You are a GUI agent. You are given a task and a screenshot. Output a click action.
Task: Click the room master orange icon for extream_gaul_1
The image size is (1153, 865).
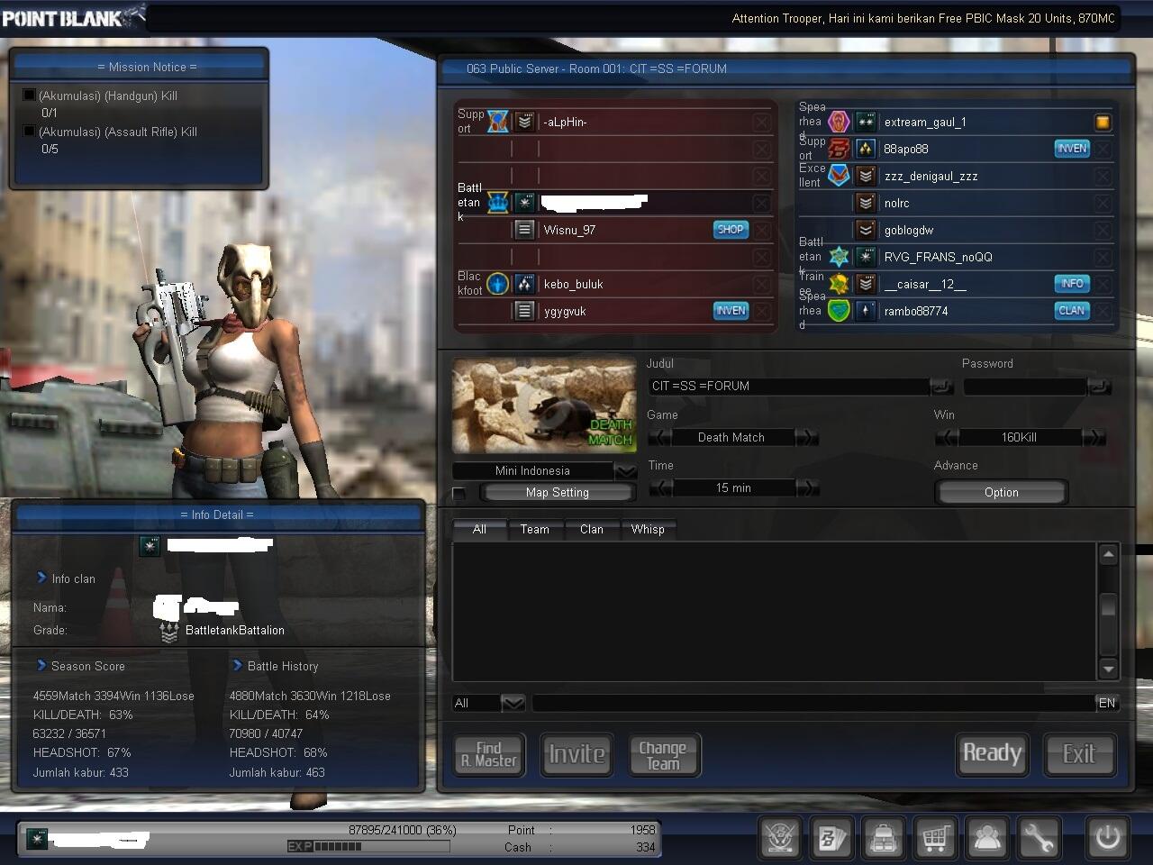pyautogui.click(x=1103, y=122)
